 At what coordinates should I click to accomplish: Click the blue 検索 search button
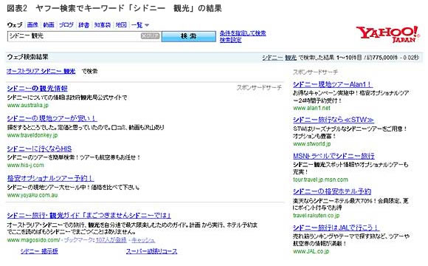pos(189,36)
